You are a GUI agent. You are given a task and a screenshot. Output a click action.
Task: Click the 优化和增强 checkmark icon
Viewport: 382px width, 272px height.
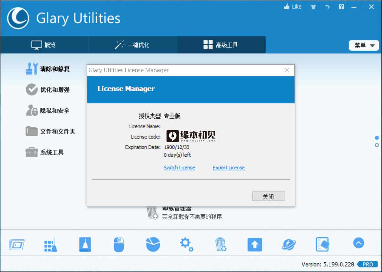click(x=32, y=90)
